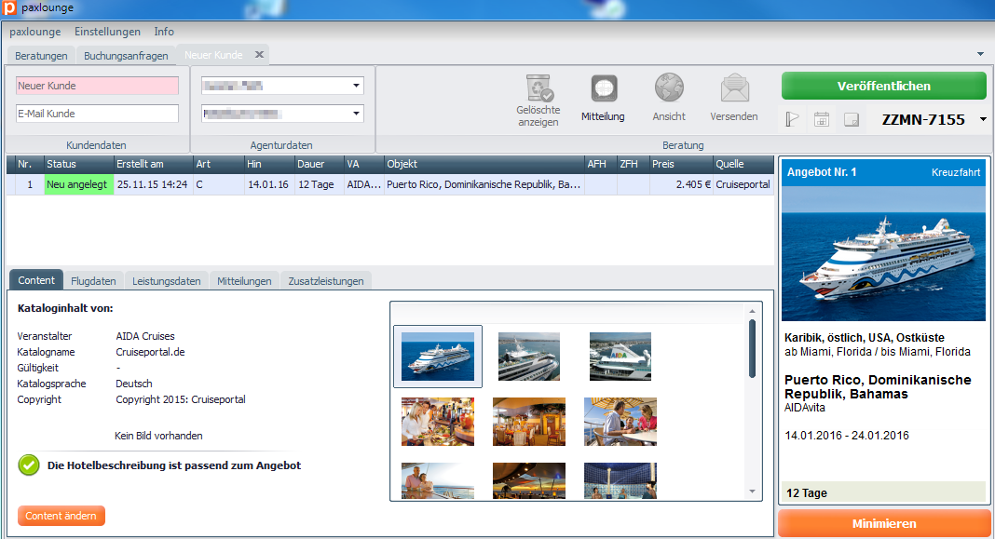Image resolution: width=995 pixels, height=539 pixels.
Task: Open the paxlounge menu
Action: 34,32
